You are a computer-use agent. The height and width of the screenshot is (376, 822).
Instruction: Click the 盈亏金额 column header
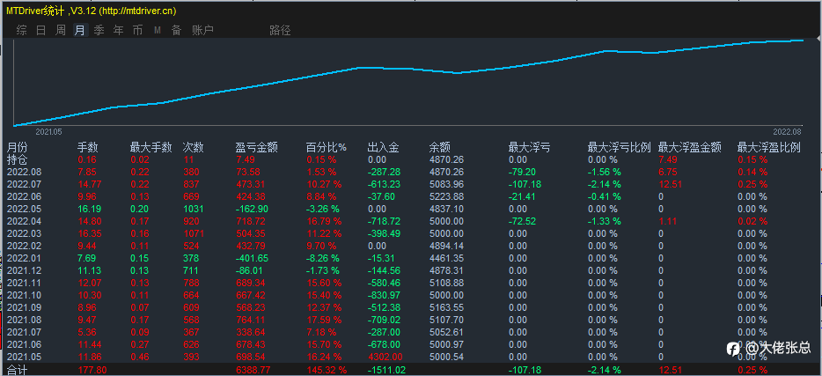tap(255, 148)
